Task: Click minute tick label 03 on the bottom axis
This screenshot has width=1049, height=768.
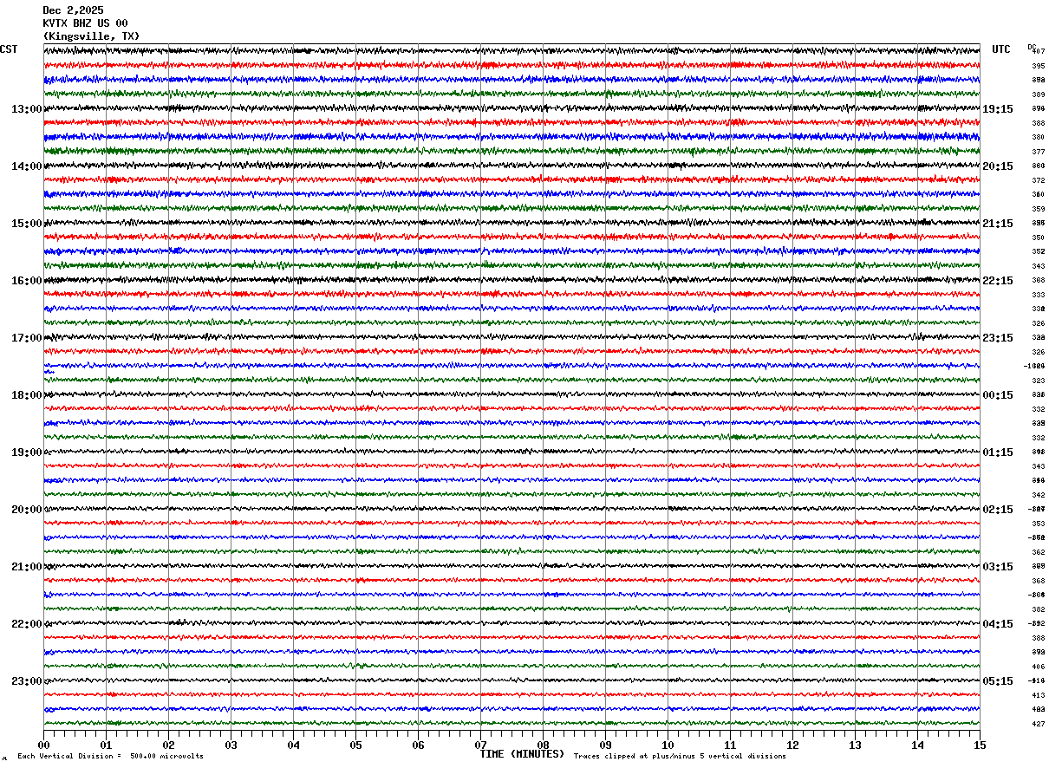Action: click(x=231, y=745)
